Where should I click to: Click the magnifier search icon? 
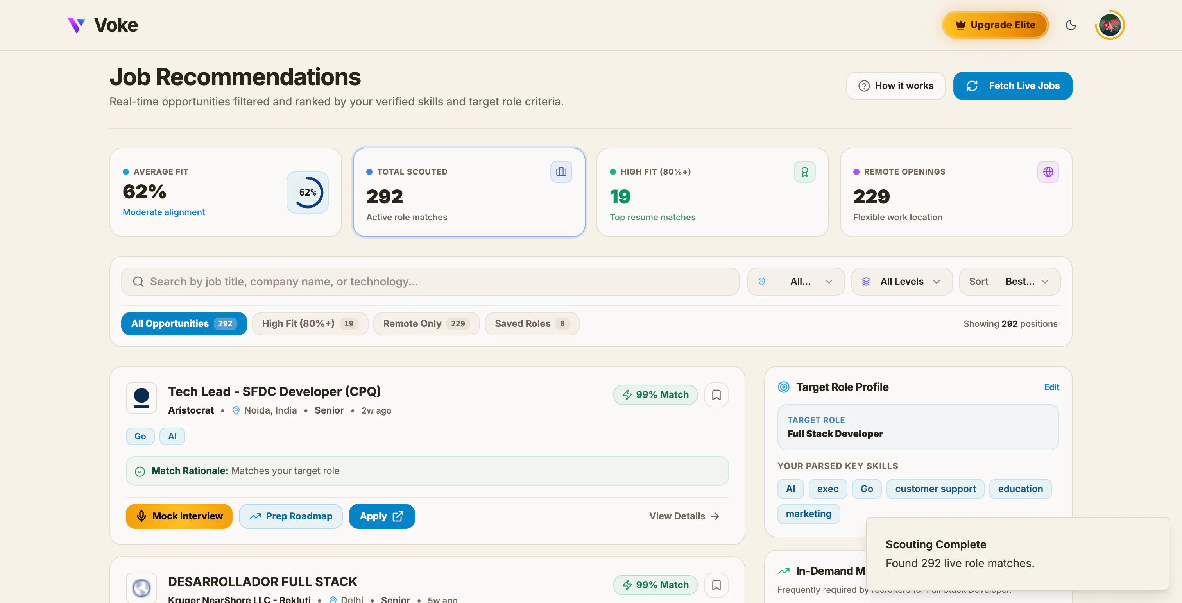point(138,282)
